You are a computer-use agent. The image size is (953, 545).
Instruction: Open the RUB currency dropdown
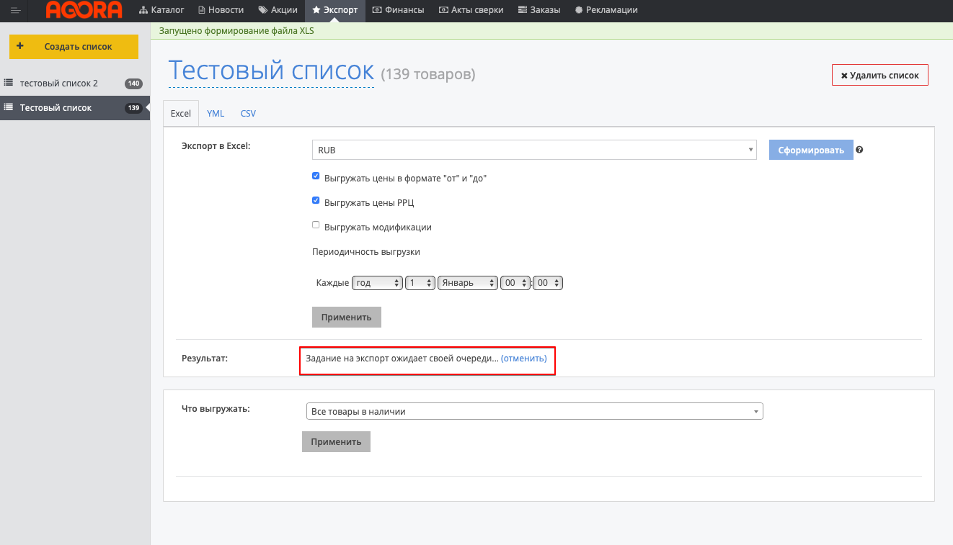pyautogui.click(x=534, y=150)
